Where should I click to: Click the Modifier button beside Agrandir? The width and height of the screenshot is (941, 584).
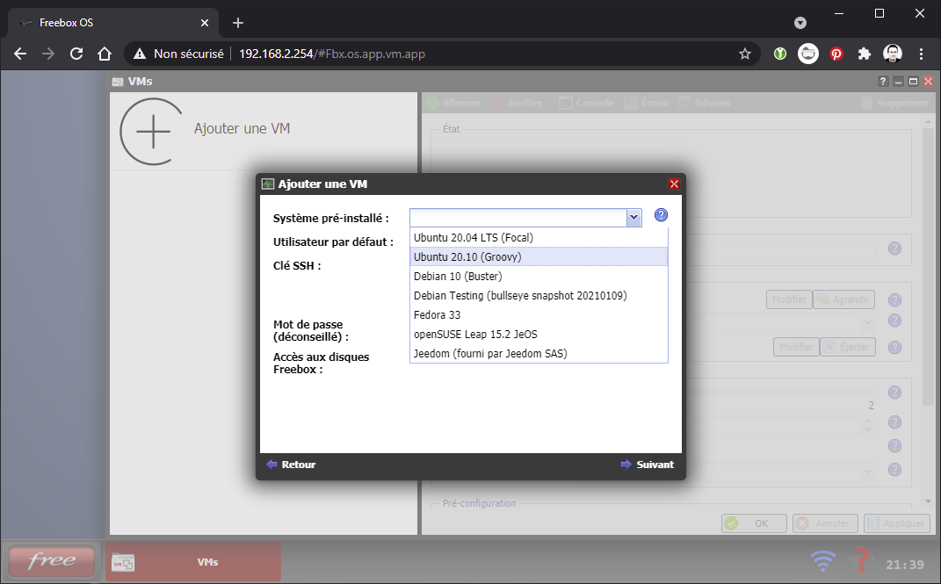coord(789,299)
